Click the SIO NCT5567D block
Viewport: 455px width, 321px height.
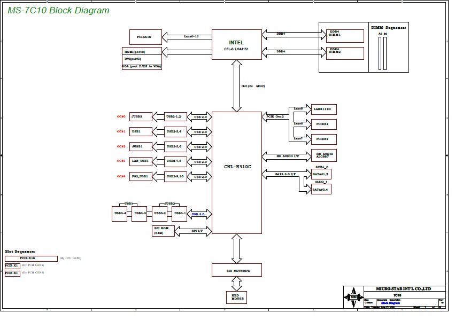(x=236, y=270)
